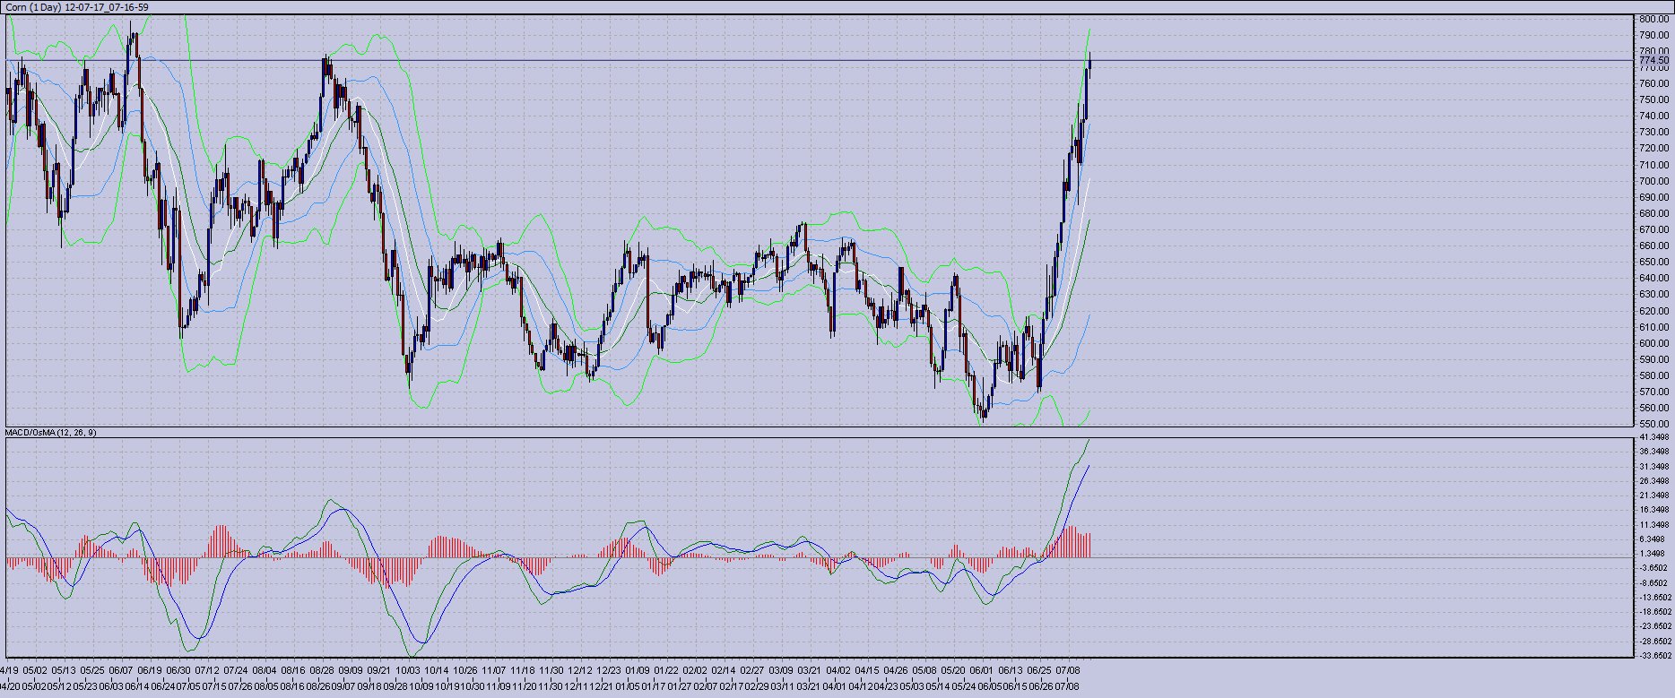Click the 550.00 price axis label
1675x698 pixels.
1653,424
